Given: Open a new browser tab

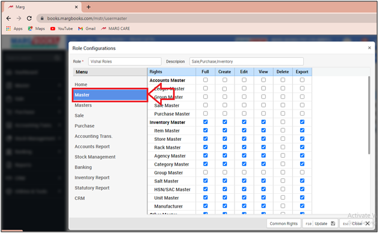Looking at the screenshot, I should [x=88, y=7].
